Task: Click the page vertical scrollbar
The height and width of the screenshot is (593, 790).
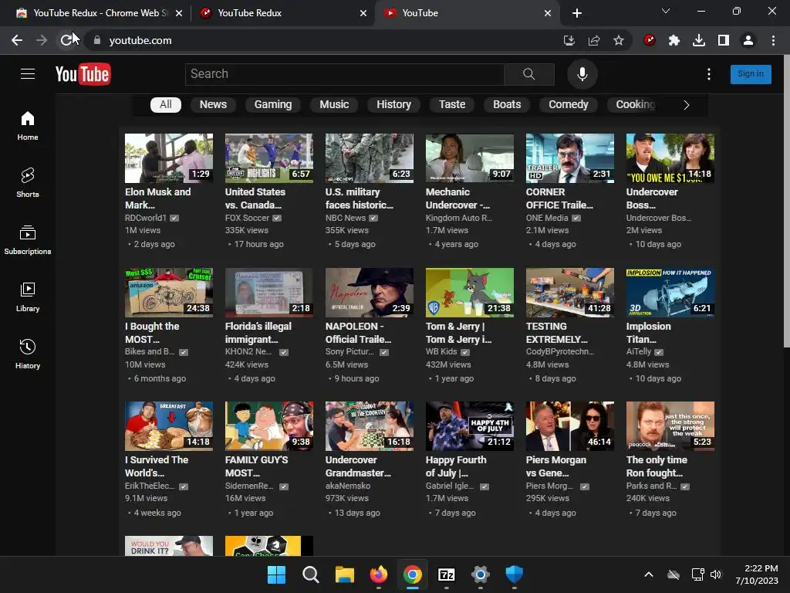Action: pyautogui.click(x=786, y=202)
